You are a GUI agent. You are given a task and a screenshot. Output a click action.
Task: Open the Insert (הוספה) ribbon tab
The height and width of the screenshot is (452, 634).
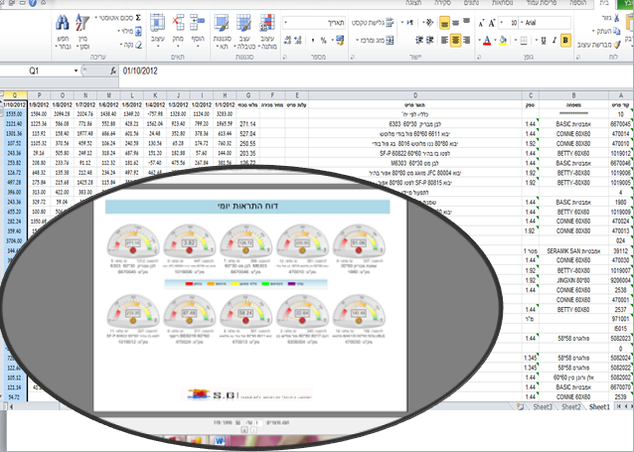click(x=578, y=3)
